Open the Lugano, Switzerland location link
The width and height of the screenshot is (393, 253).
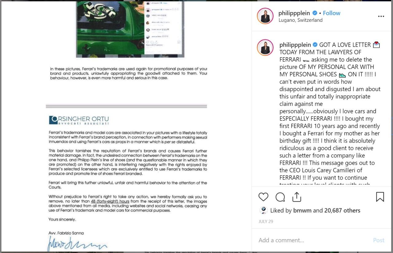click(x=301, y=20)
